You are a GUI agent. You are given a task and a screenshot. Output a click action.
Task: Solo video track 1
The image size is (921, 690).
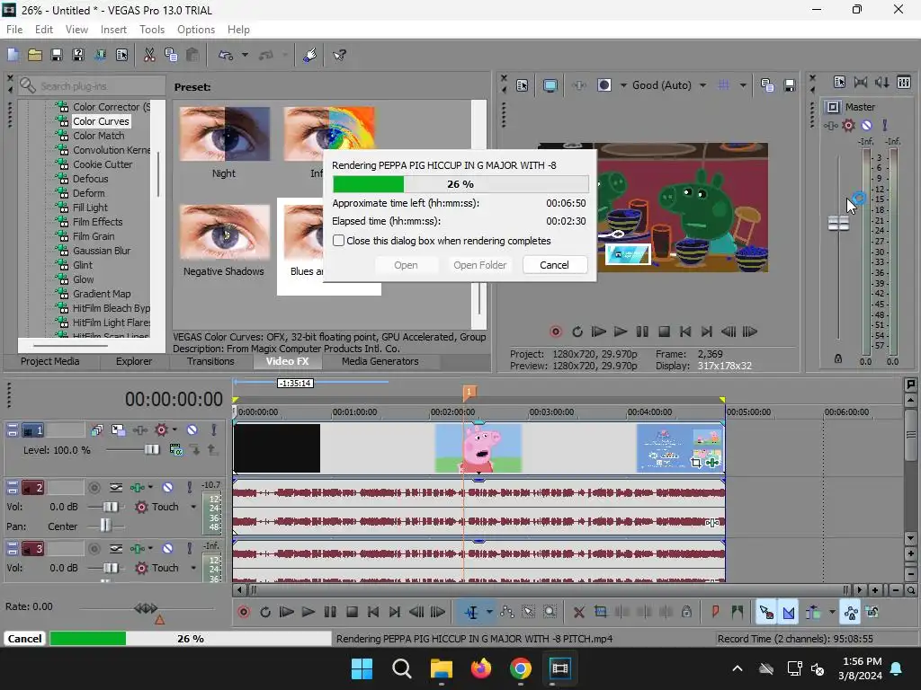(214, 430)
